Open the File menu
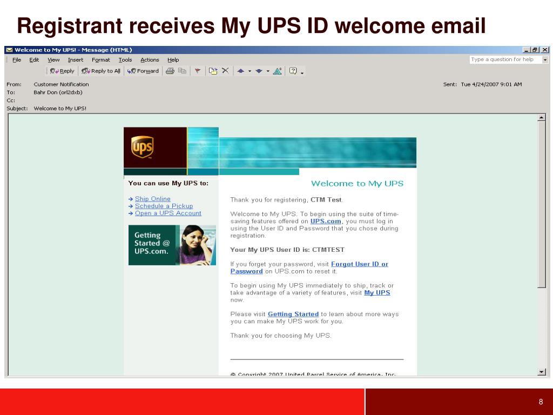Screen dimensions: 553x415 [17, 60]
